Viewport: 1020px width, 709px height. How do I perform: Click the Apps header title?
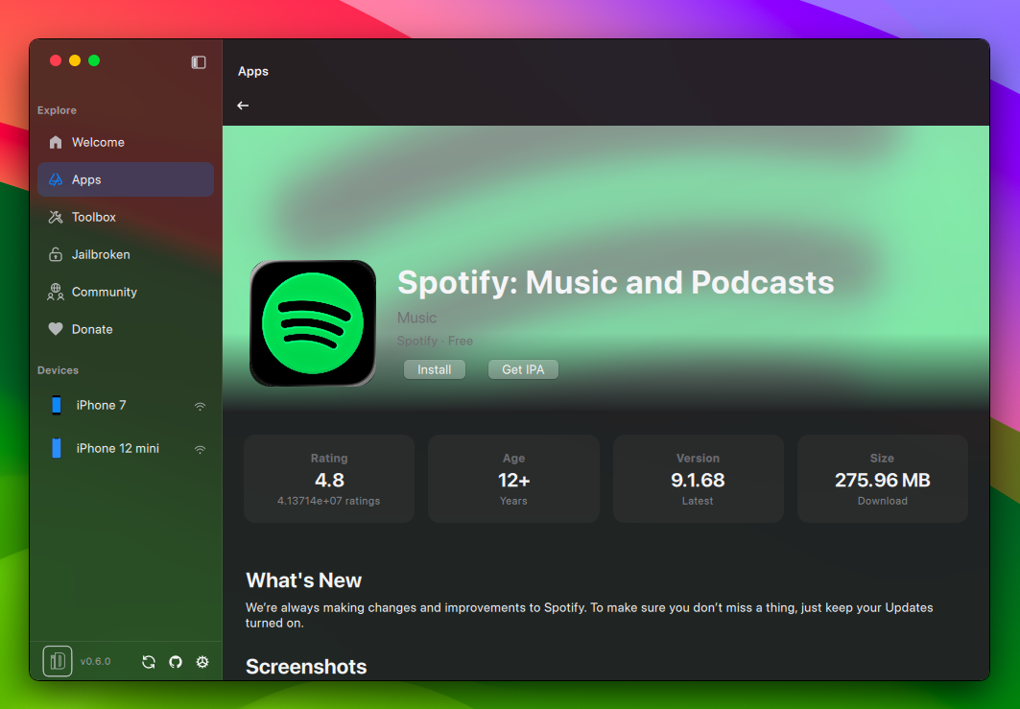(253, 72)
